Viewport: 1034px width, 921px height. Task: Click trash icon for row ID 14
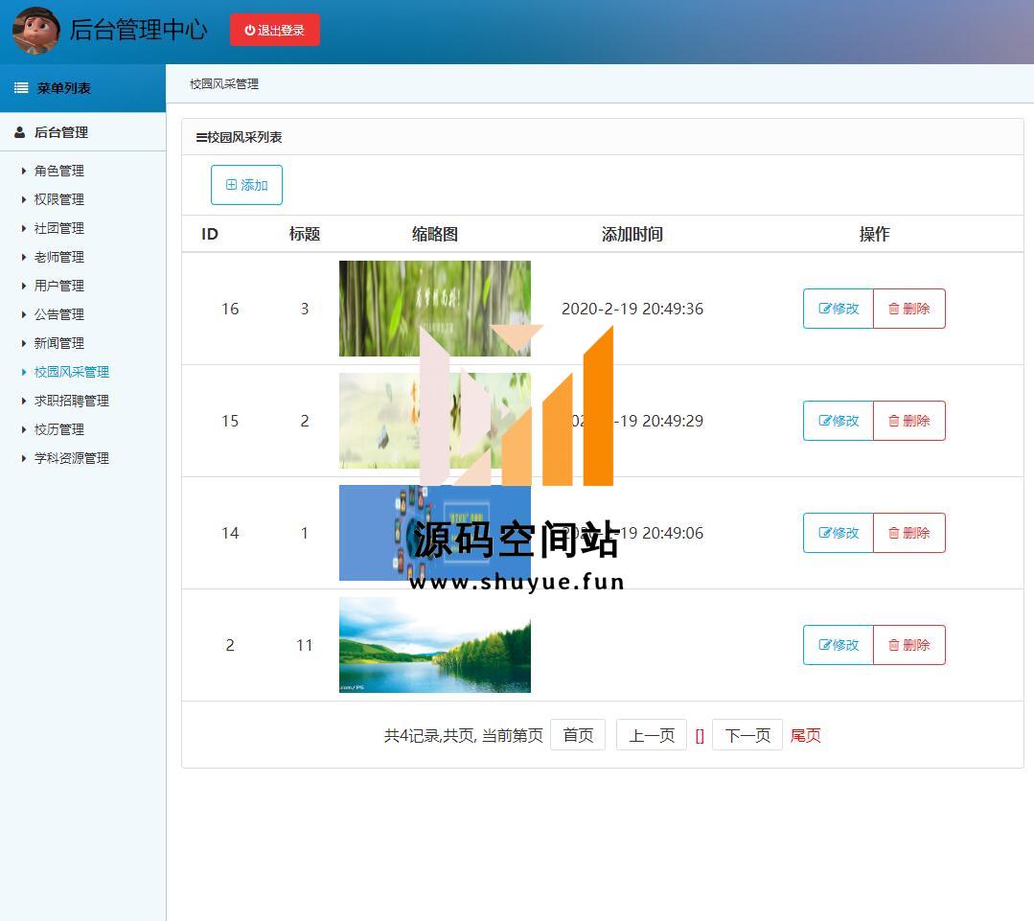[x=894, y=533]
